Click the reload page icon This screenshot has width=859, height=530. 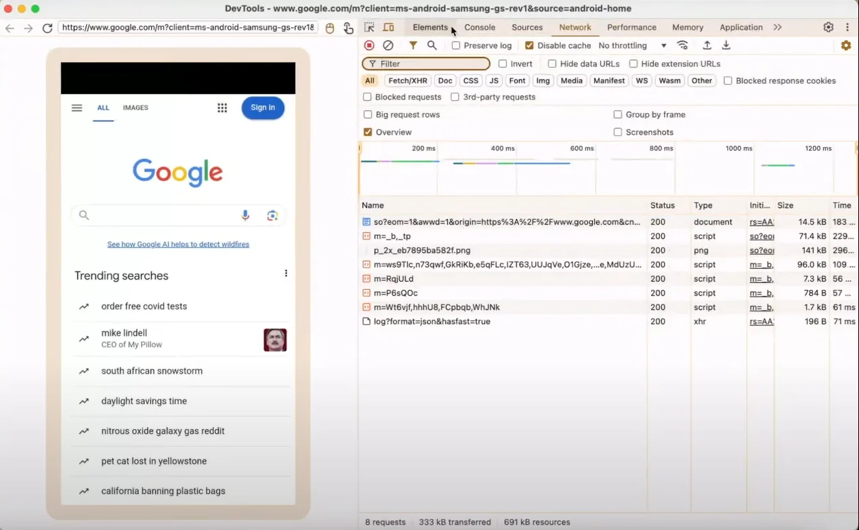pos(47,28)
